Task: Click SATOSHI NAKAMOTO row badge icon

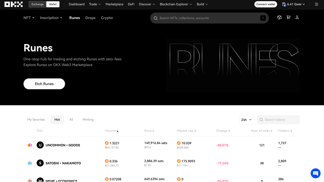Action: click(30, 163)
